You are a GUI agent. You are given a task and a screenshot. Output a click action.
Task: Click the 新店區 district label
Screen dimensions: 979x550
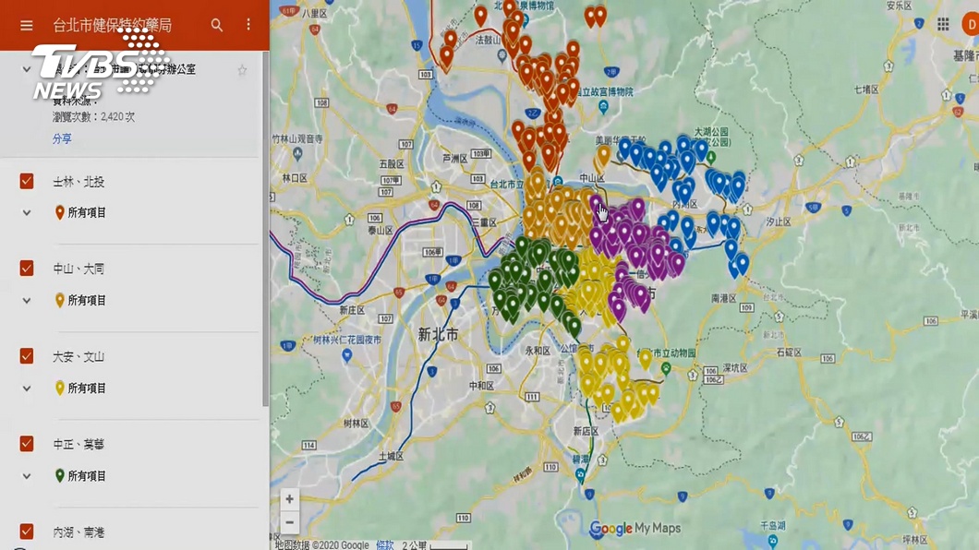click(586, 431)
